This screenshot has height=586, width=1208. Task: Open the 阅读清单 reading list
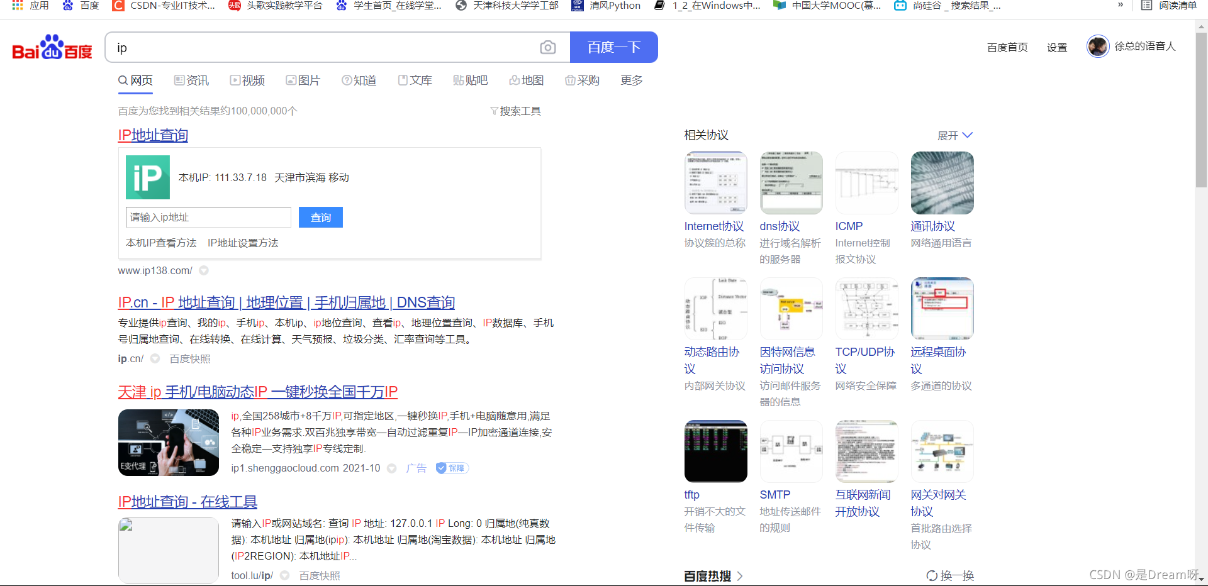click(x=1169, y=6)
